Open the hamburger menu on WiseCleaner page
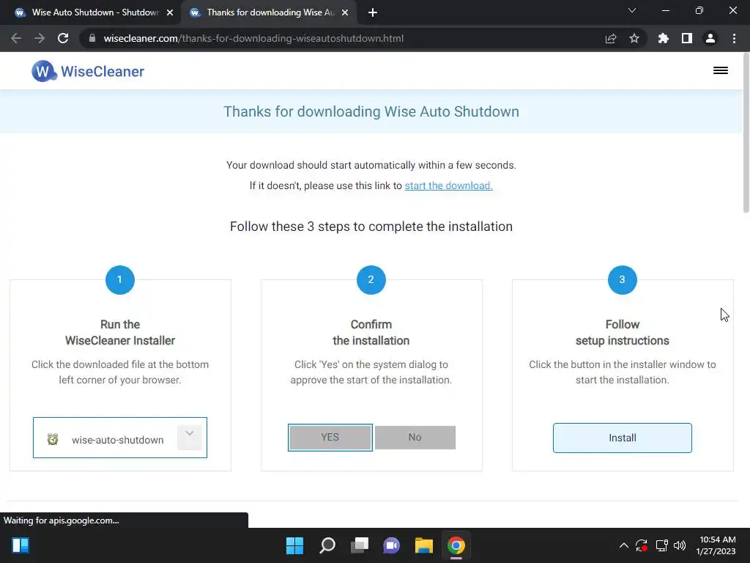750x563 pixels. point(721,70)
